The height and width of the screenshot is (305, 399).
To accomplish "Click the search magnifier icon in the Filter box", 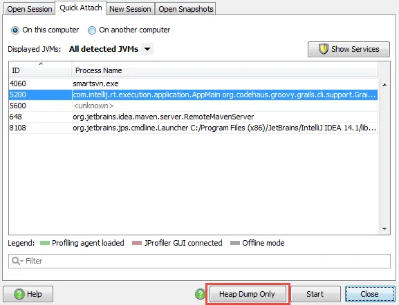I will [x=17, y=261].
